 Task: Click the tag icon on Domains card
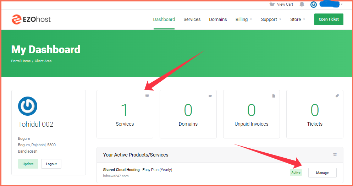(x=210, y=96)
